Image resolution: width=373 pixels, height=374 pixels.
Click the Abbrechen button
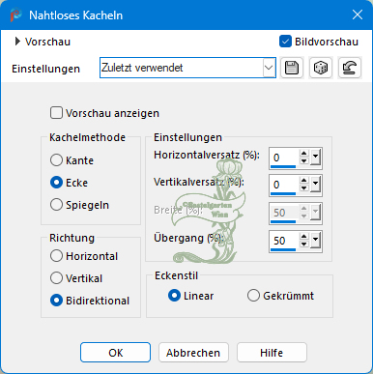click(193, 353)
